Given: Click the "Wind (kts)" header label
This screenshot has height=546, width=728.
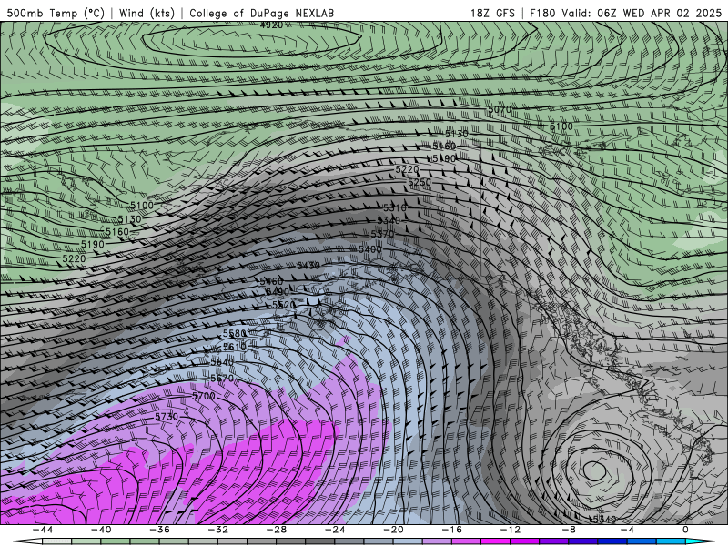Looking at the screenshot, I should pyautogui.click(x=147, y=13).
